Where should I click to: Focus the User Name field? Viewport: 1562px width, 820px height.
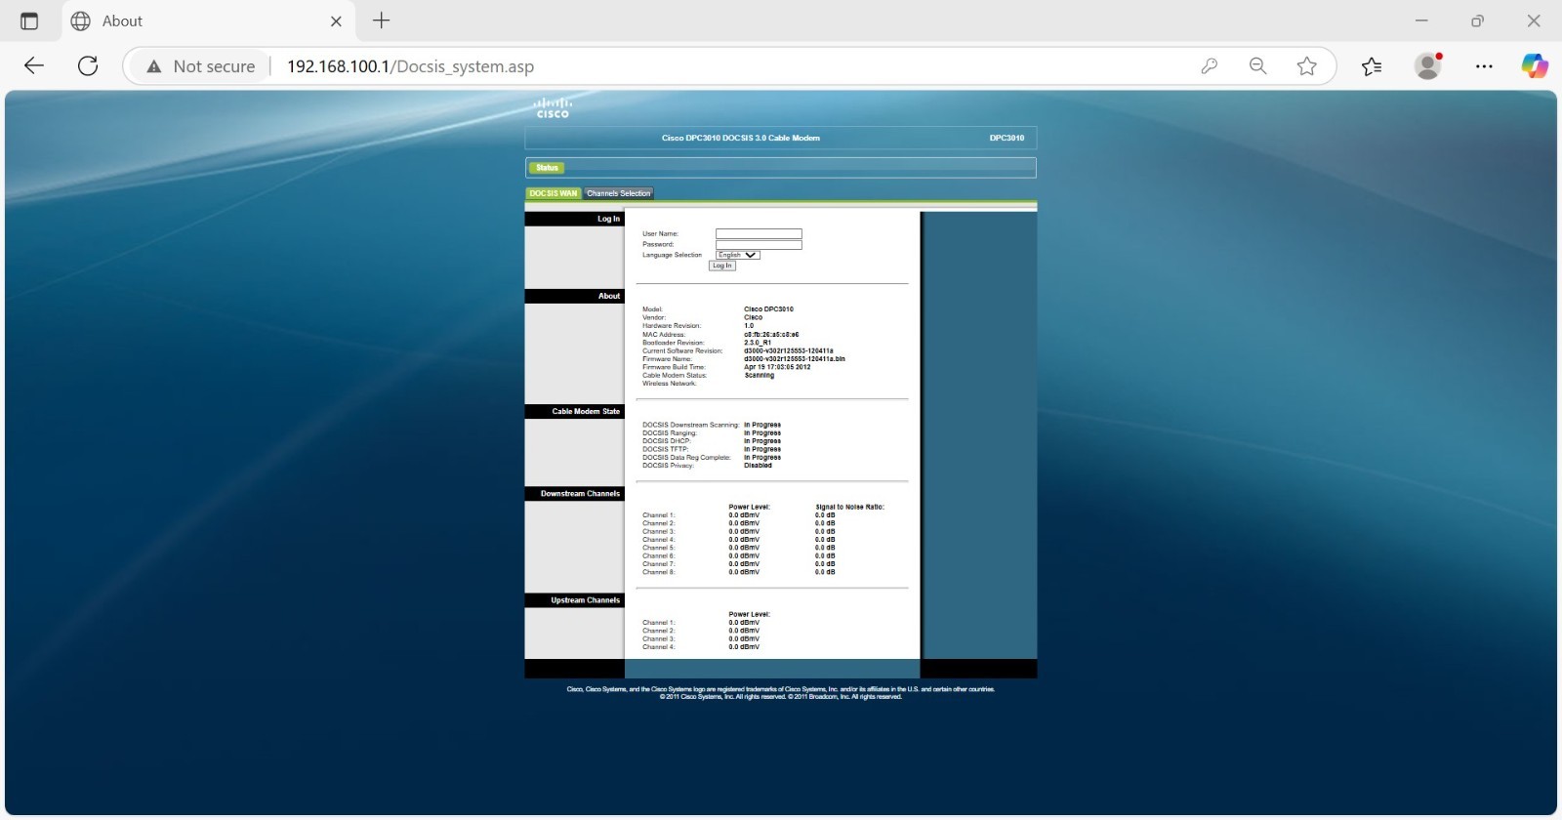coord(759,234)
